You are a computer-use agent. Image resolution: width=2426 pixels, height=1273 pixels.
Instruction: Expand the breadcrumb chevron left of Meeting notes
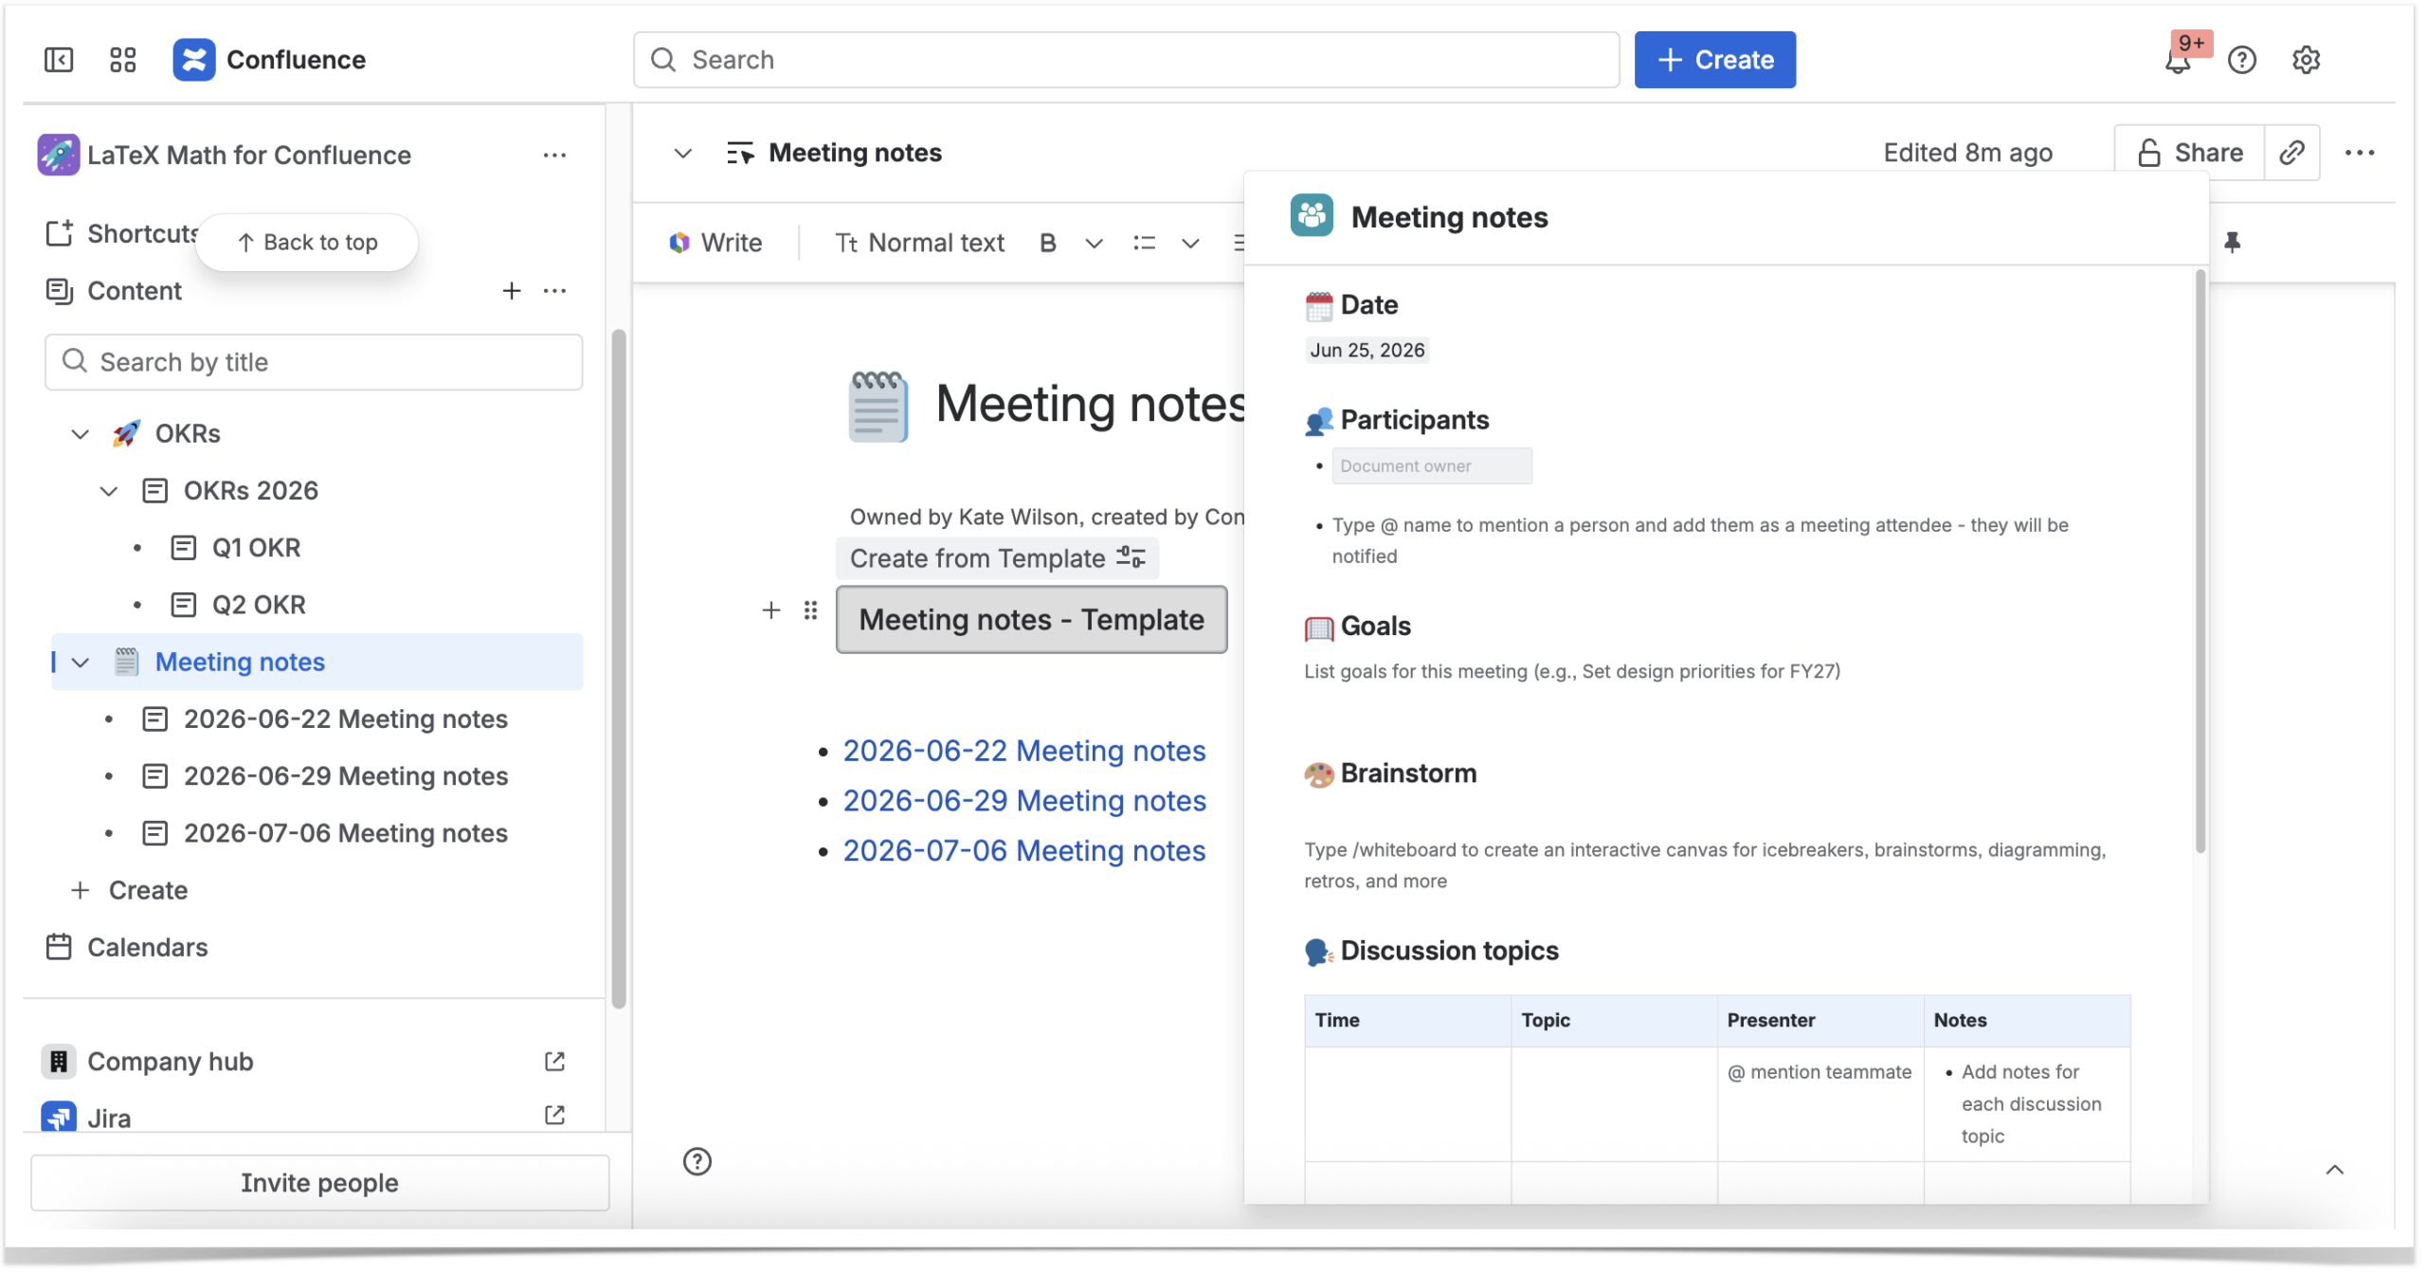point(683,153)
